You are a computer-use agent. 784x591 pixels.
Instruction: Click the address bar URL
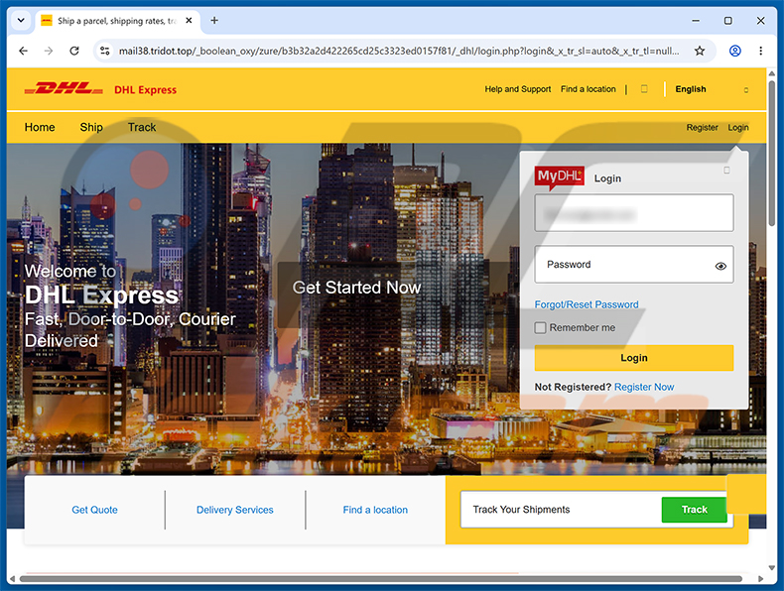point(399,51)
